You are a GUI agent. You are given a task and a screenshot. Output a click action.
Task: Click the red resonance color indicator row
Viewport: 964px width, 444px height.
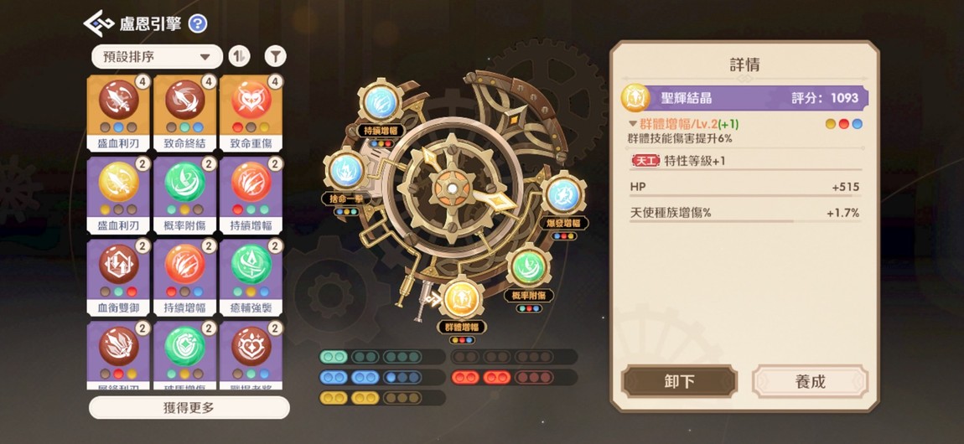pos(514,377)
